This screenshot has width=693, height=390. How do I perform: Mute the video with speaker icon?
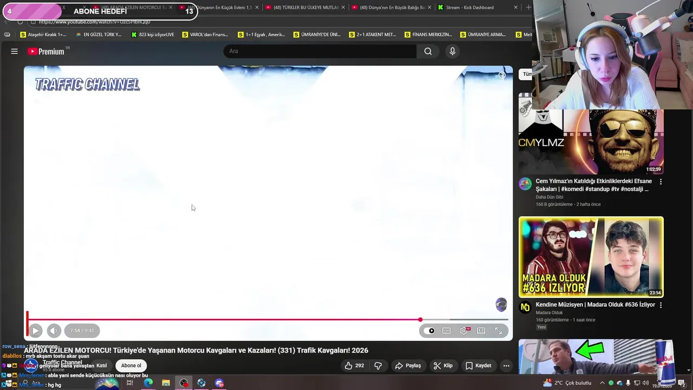click(54, 330)
